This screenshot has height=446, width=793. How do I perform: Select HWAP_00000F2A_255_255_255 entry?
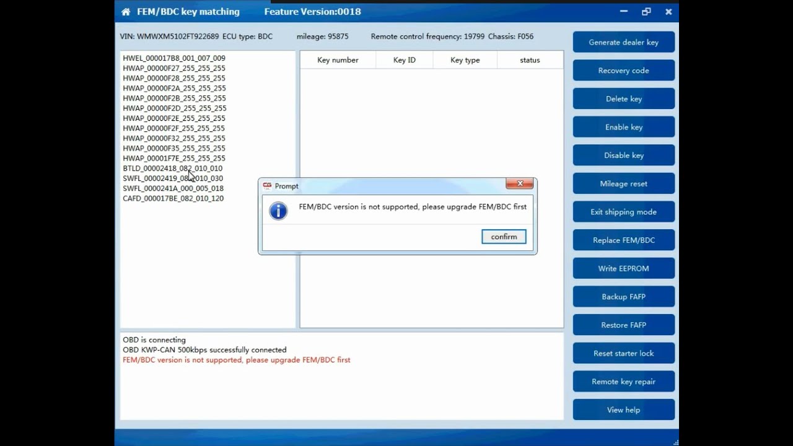(x=174, y=88)
